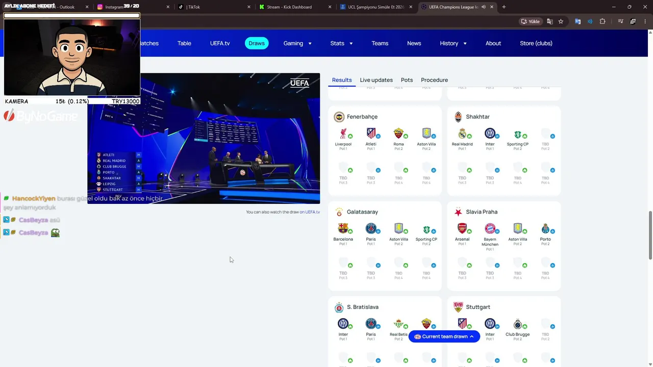Select the Real Betis crest in S. Bratislava's card
The width and height of the screenshot is (653, 367).
(x=398, y=324)
